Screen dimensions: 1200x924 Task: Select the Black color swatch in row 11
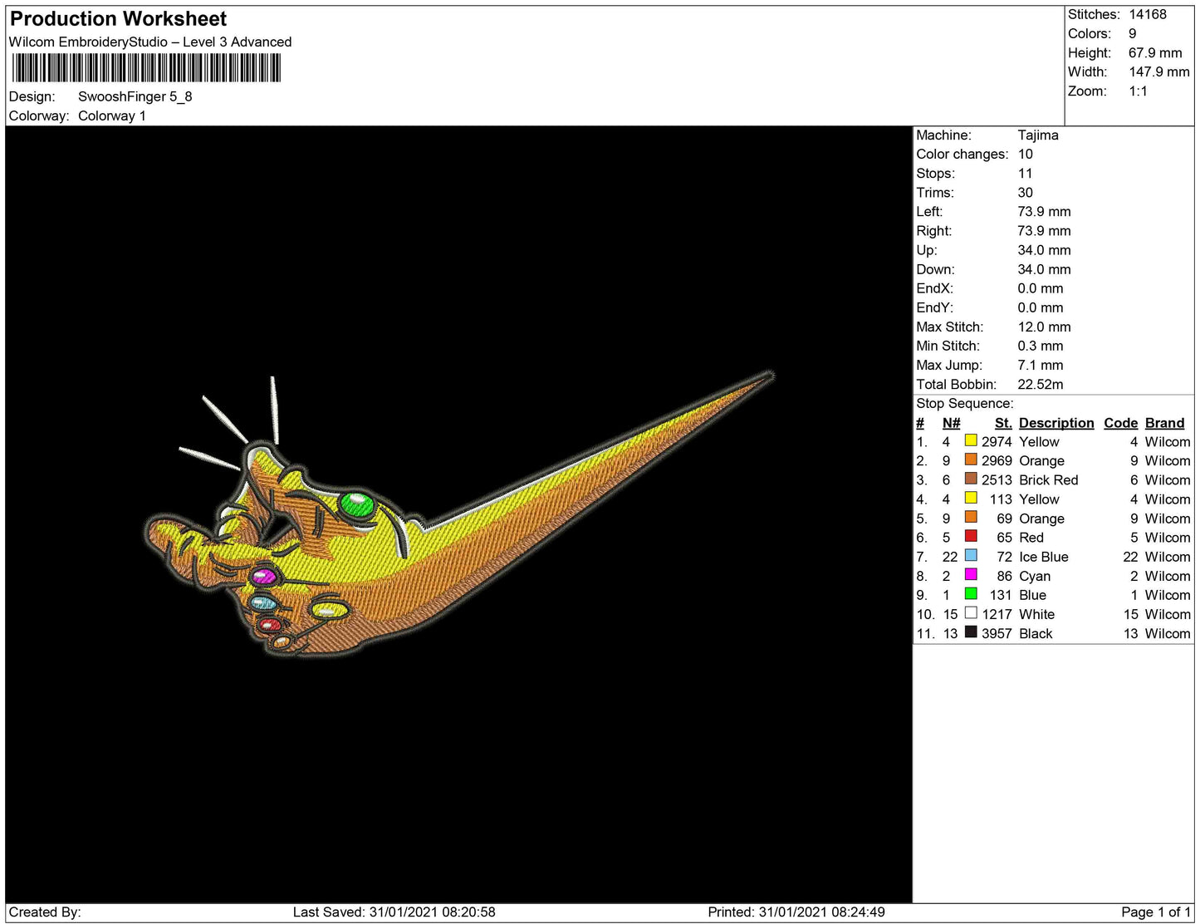(970, 632)
